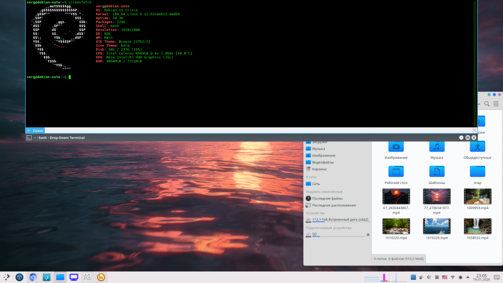The width and height of the screenshot is (503, 283).
Task: Toggle the US keyboard layout indicator
Action: [444, 277]
